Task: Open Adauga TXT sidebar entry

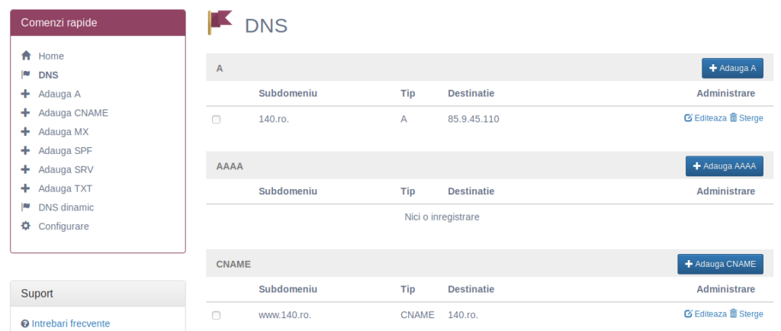Action: [x=66, y=188]
